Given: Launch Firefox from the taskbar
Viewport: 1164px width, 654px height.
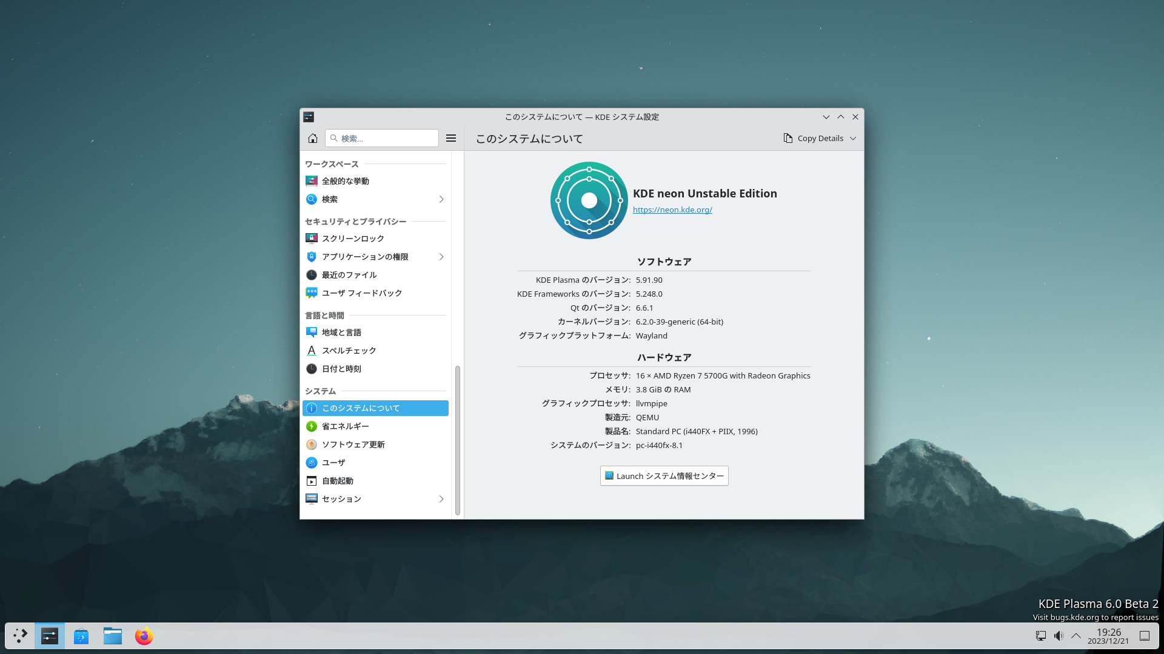Looking at the screenshot, I should pyautogui.click(x=144, y=636).
